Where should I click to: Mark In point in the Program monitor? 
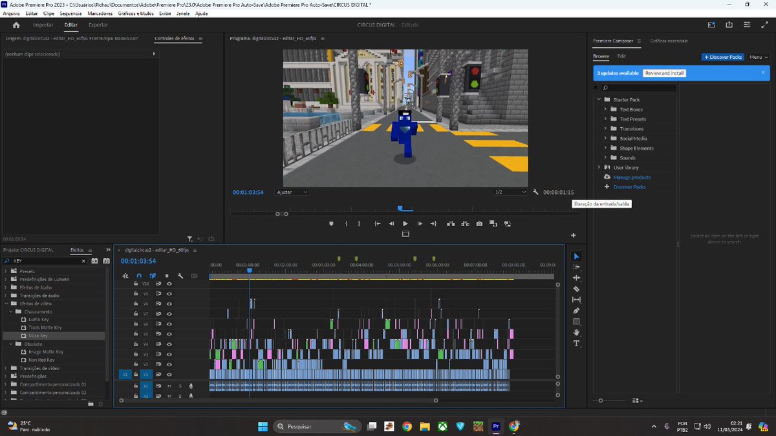click(x=347, y=223)
